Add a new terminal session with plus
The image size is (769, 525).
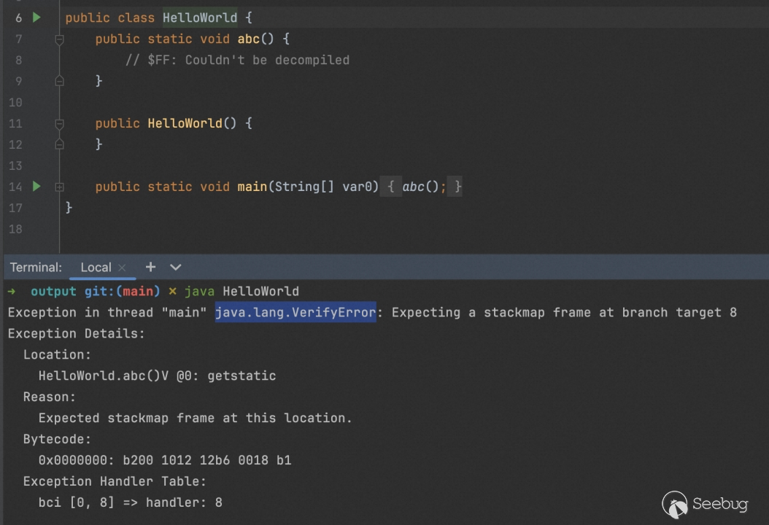(x=150, y=267)
